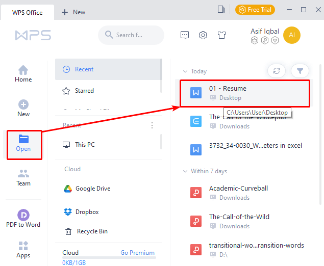Click the AI user avatar
This screenshot has width=324, height=266.
click(x=291, y=35)
